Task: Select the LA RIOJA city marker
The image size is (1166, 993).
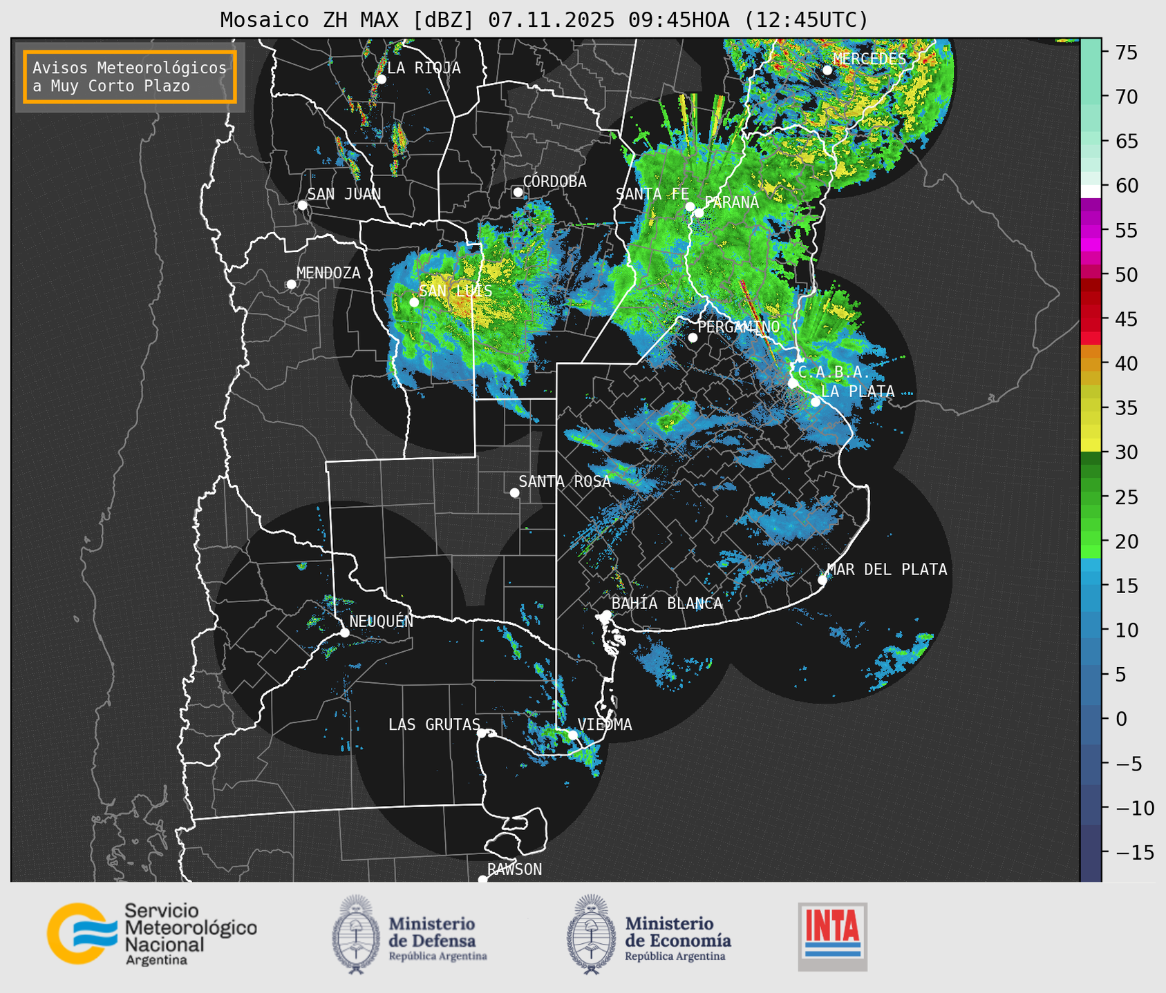Action: coord(381,79)
